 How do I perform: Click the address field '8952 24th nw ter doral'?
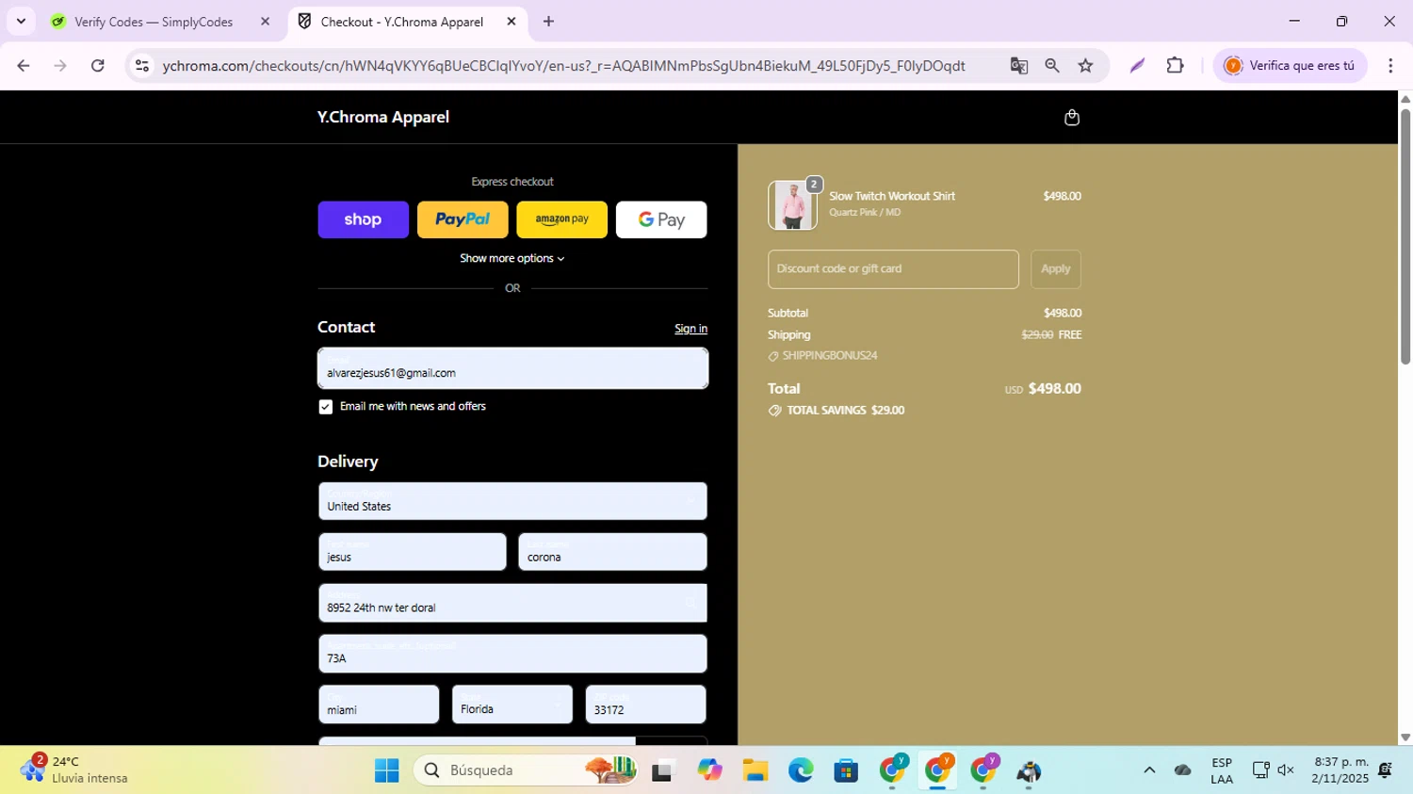click(512, 603)
